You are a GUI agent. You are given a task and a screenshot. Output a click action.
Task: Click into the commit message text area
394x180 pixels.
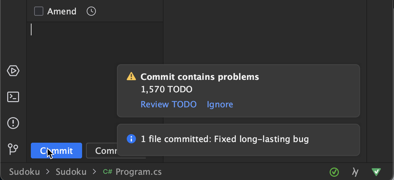click(95, 65)
